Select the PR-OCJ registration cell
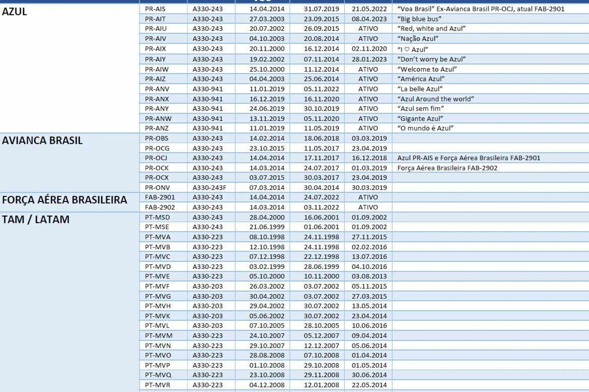The height and width of the screenshot is (392, 589). click(163, 158)
